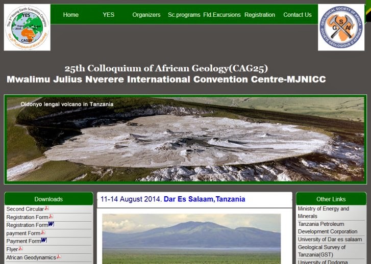Open the Home menu item
The height and width of the screenshot is (264, 371).
pyautogui.click(x=71, y=15)
